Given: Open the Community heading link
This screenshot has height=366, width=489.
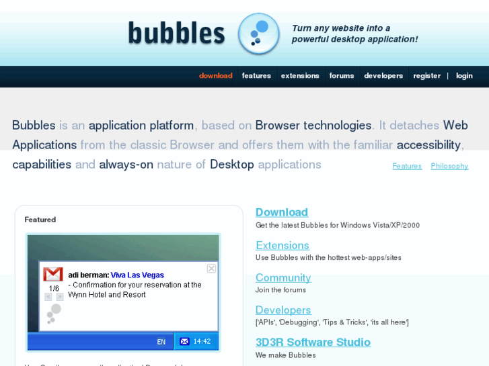Looking at the screenshot, I should pyautogui.click(x=283, y=277).
